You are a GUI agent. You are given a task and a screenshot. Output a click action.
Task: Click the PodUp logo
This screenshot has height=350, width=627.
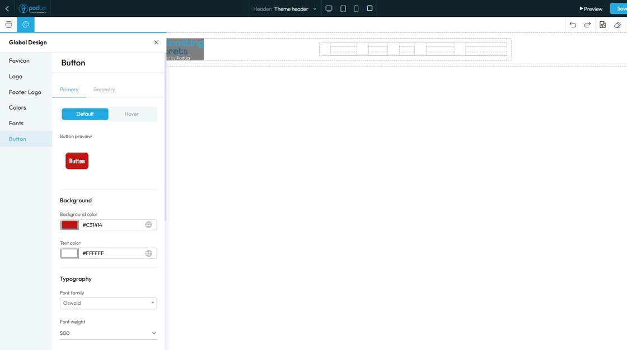(x=32, y=8)
